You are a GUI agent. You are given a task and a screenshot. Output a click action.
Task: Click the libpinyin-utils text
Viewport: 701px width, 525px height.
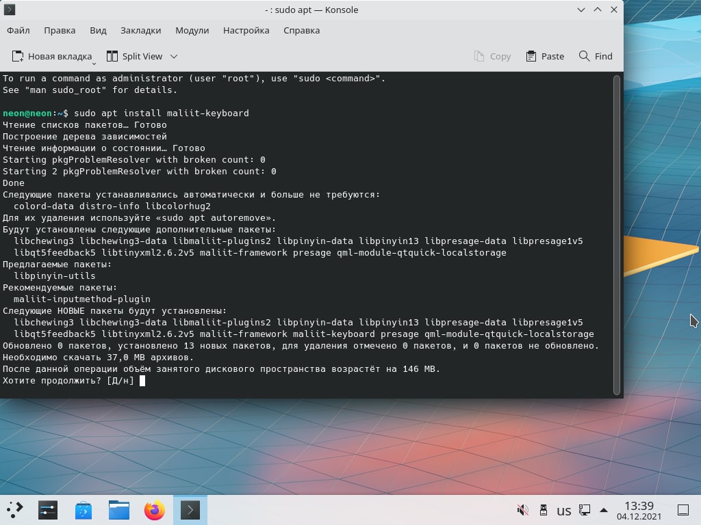[55, 276]
